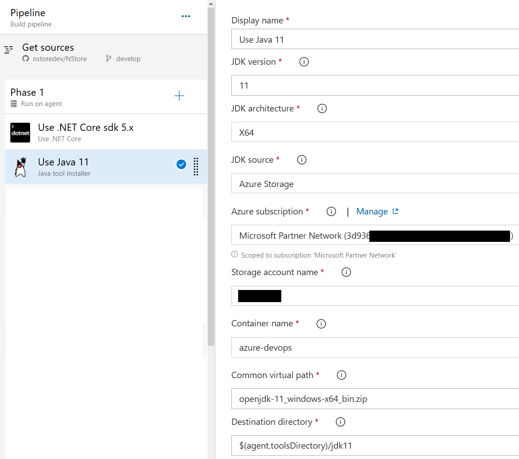The height and width of the screenshot is (459, 519).
Task: Select the Use Java 11 task
Action: [x=106, y=167]
